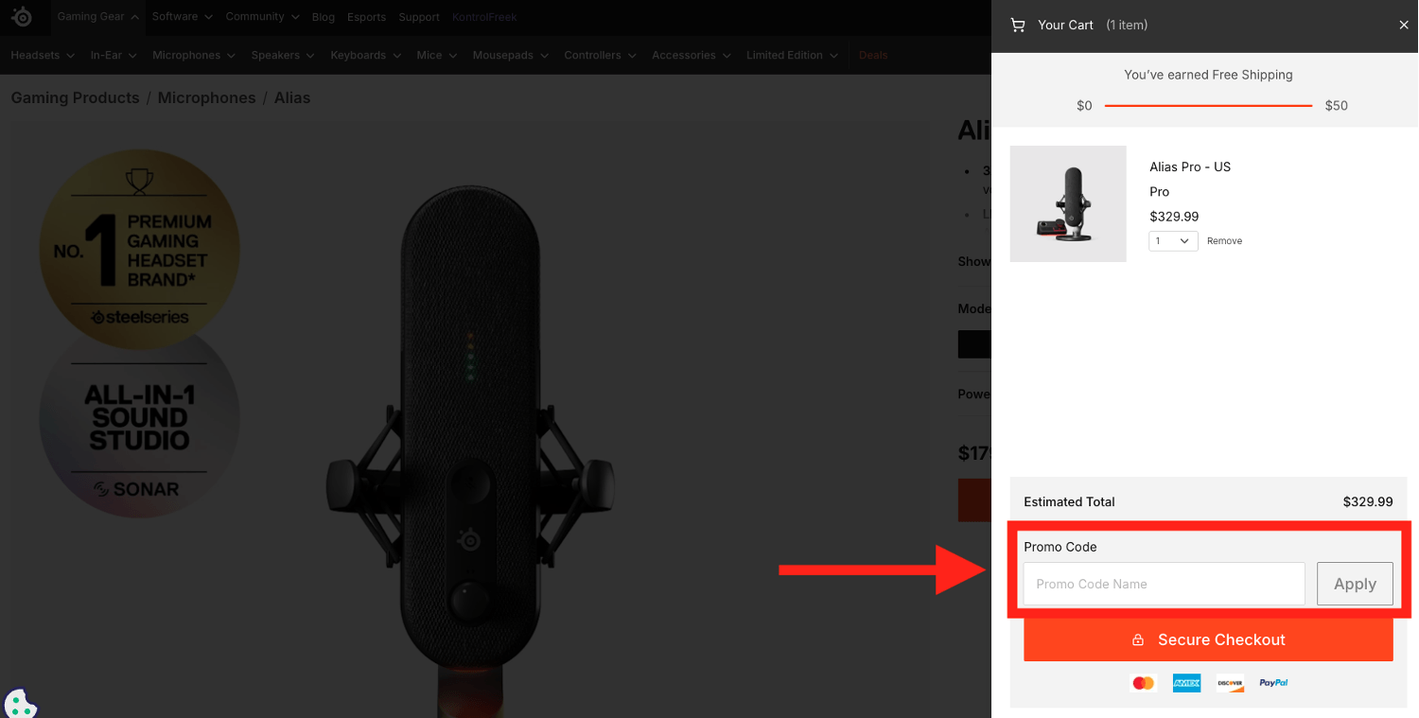
Task: Click the $50 free shipping threshold label
Action: pyautogui.click(x=1336, y=106)
